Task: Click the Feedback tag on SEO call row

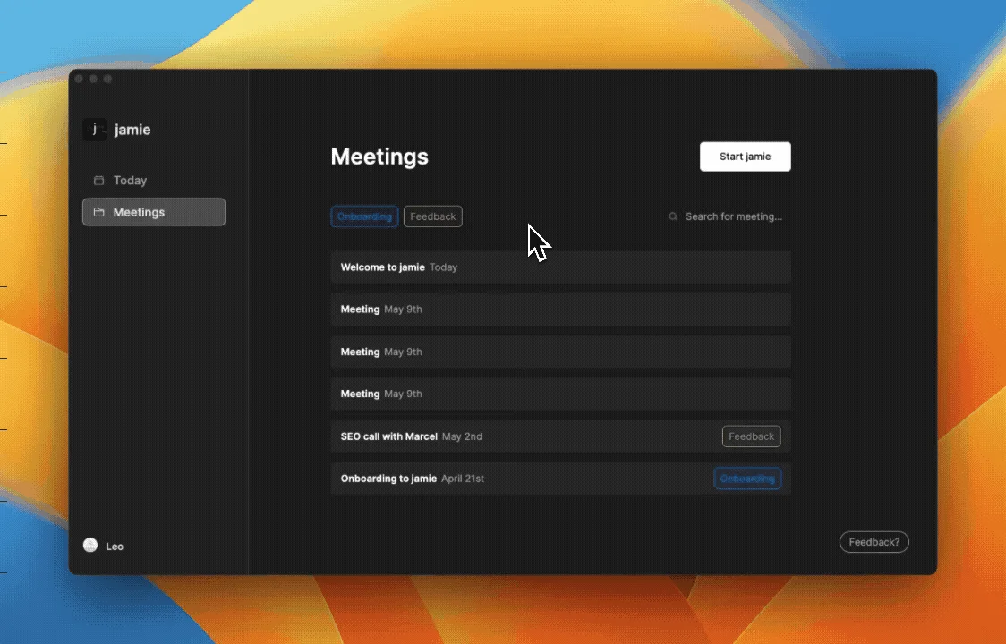Action: point(751,436)
